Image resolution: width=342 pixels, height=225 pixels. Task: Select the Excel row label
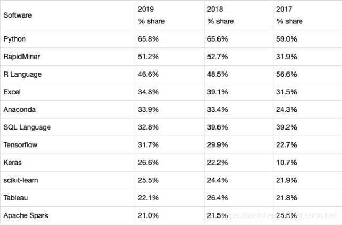12,92
